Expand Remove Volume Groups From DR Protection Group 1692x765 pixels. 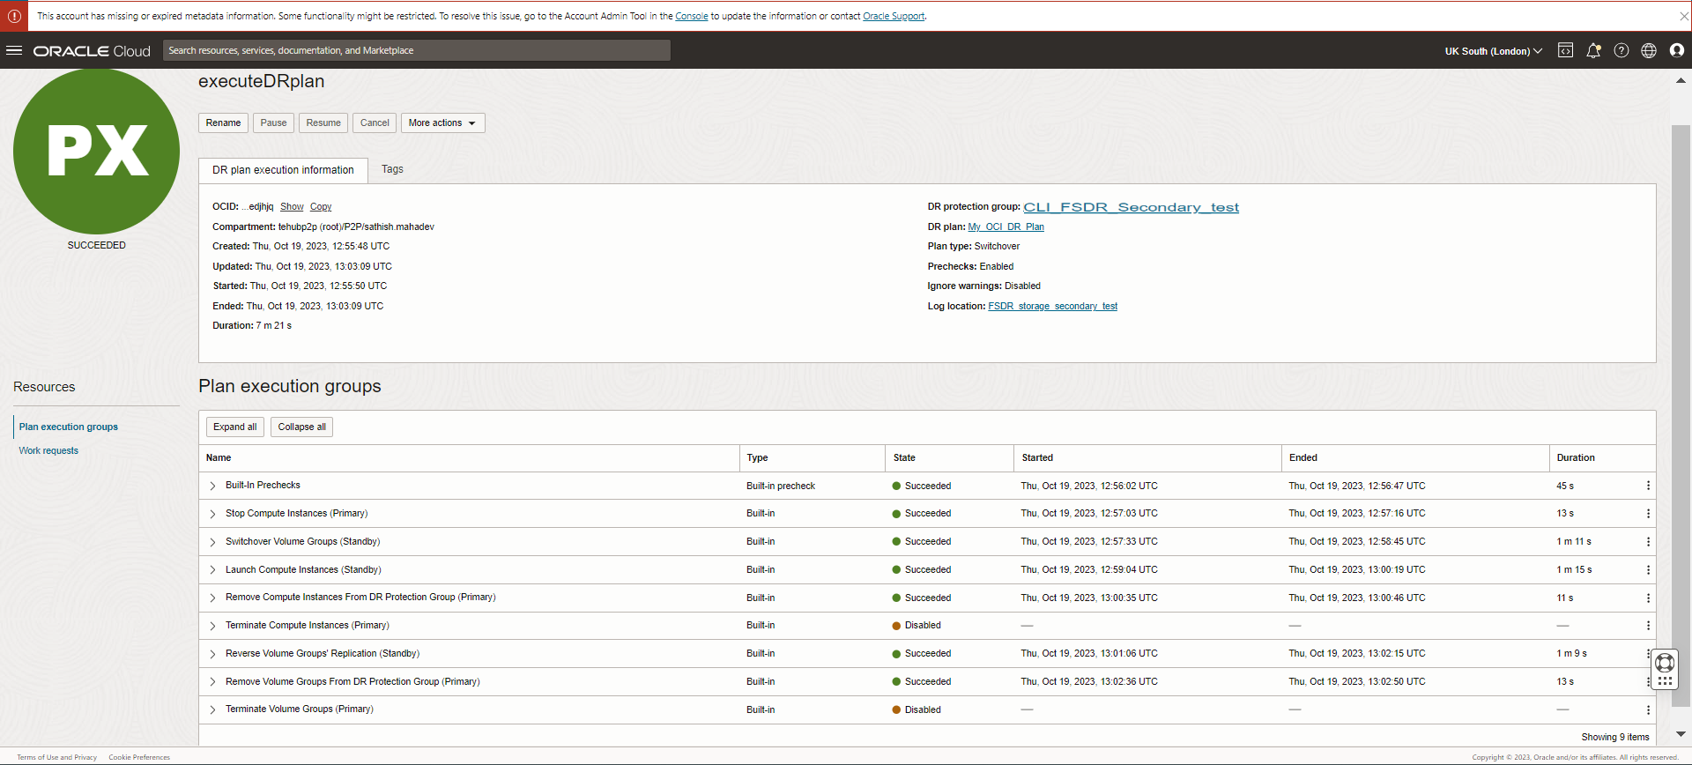(212, 682)
